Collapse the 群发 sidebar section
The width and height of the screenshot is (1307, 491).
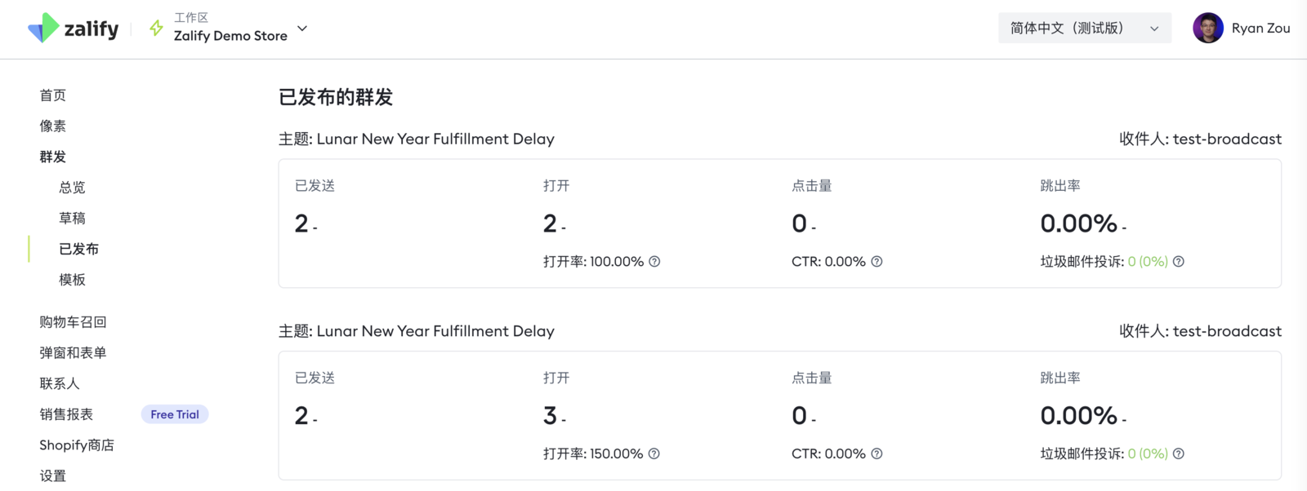pos(53,157)
